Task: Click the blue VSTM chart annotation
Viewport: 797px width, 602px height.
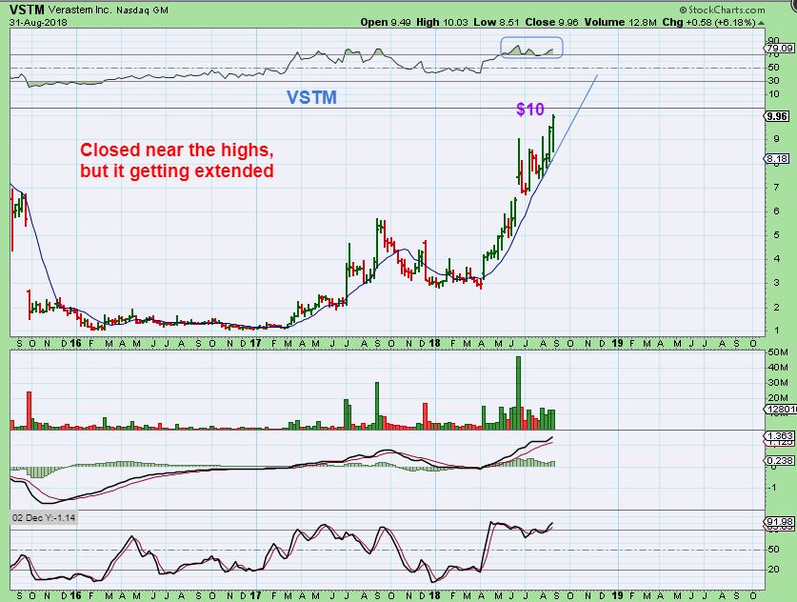Action: coord(311,97)
